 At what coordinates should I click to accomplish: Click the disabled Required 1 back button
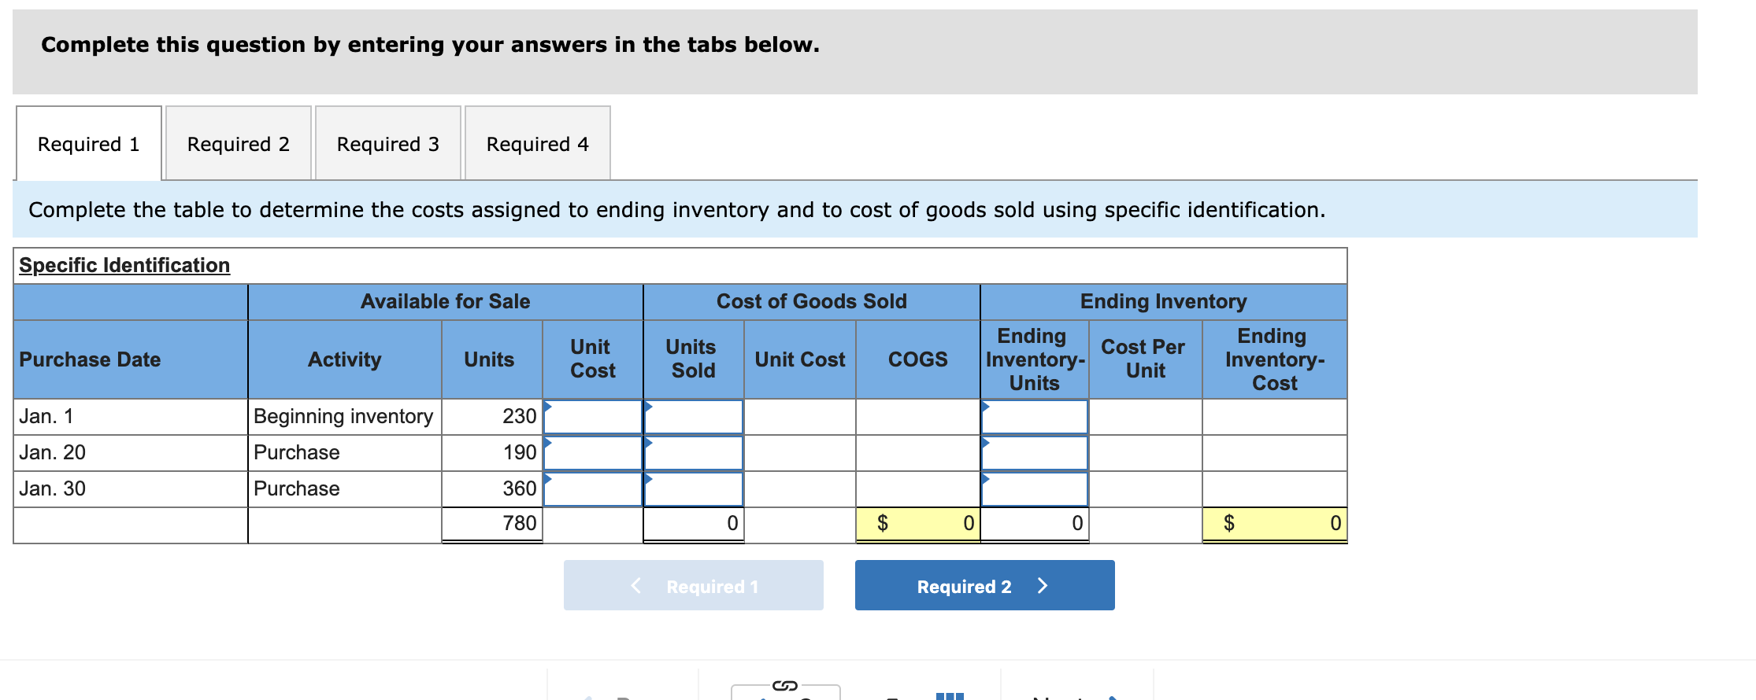[693, 585]
